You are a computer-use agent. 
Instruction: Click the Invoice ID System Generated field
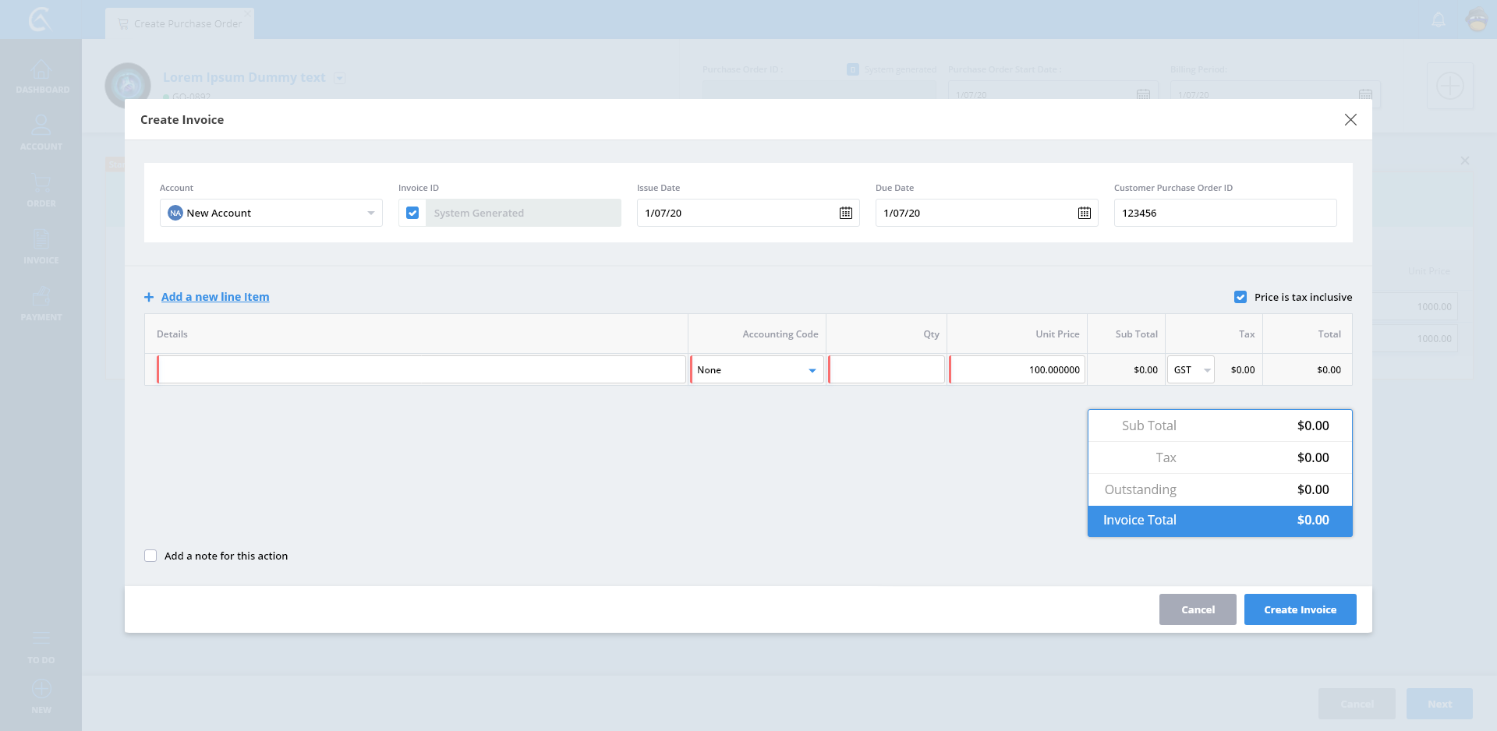coord(523,213)
